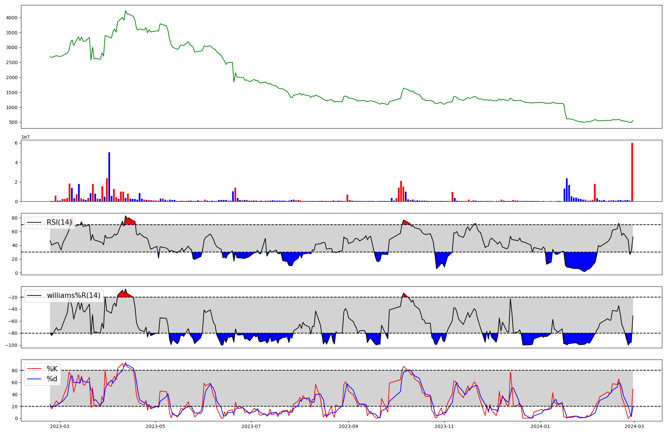Screen dimensions: 667x434
Task: Click the tallest blue volume bar
Action: coord(109,177)
